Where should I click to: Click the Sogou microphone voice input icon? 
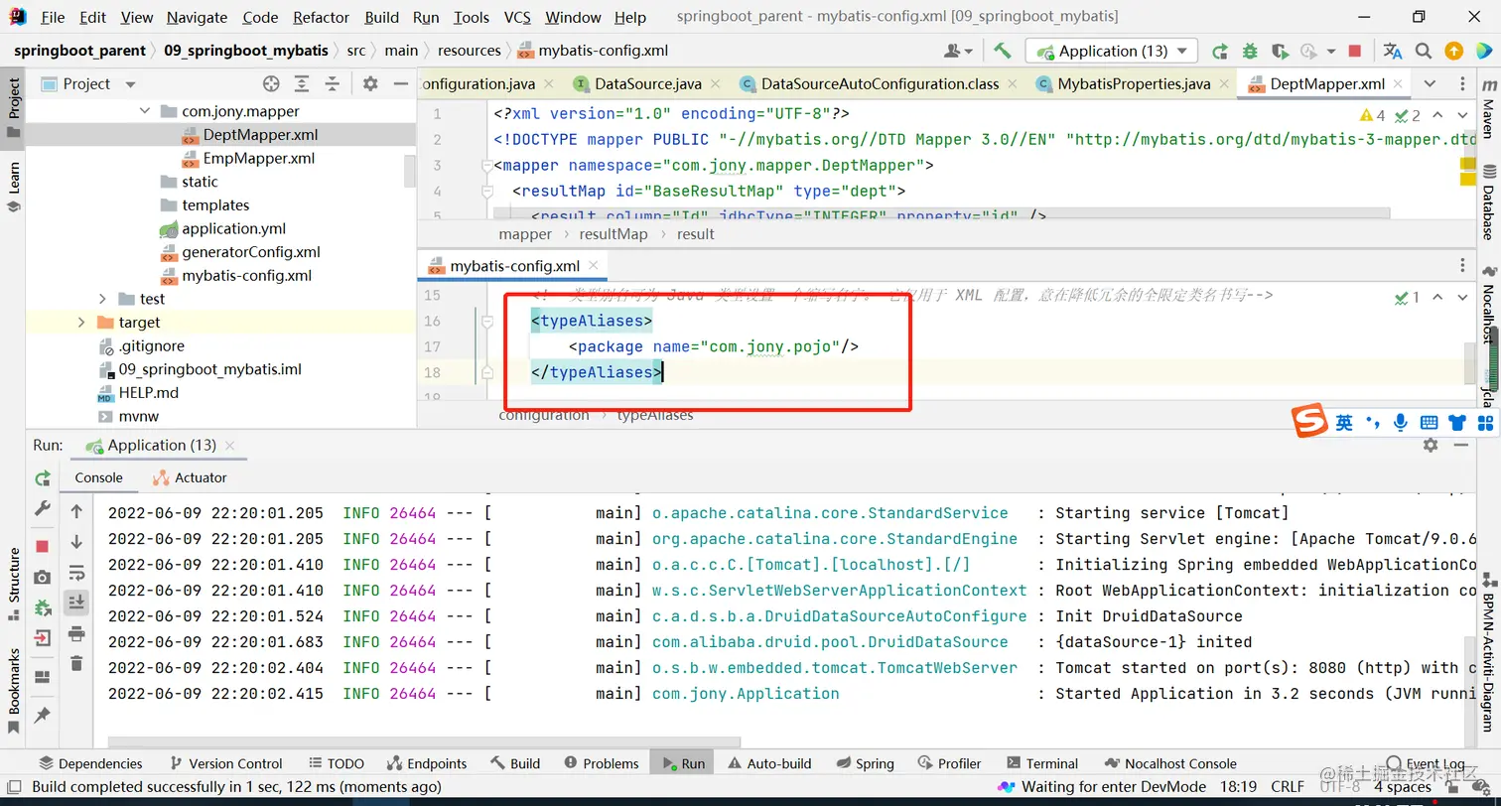pos(1400,423)
